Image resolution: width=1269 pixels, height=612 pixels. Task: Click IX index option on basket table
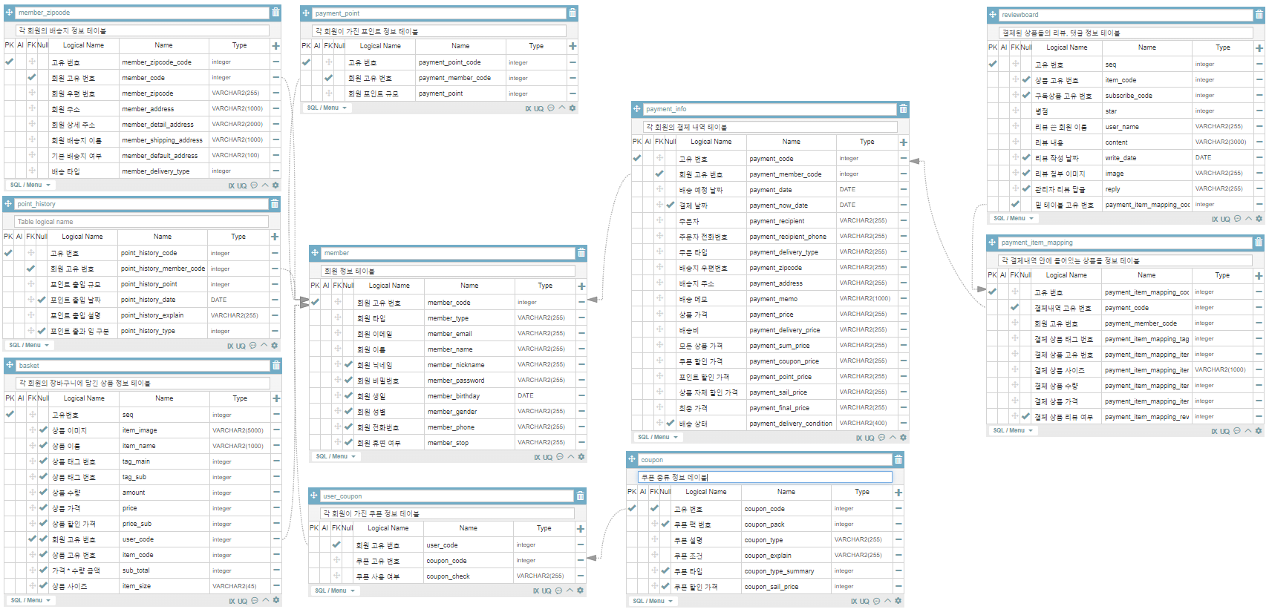232,601
